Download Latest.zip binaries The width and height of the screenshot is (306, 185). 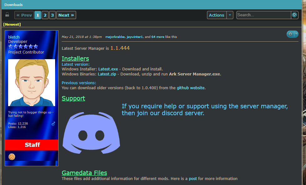pos(107,74)
